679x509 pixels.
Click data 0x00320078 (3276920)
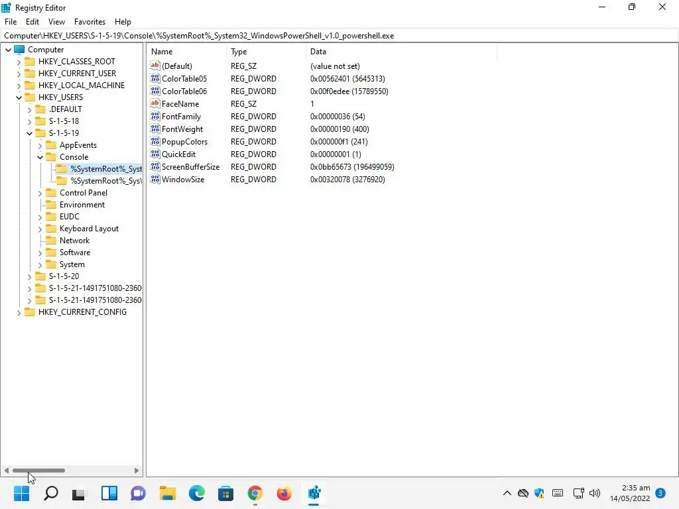[x=347, y=179]
